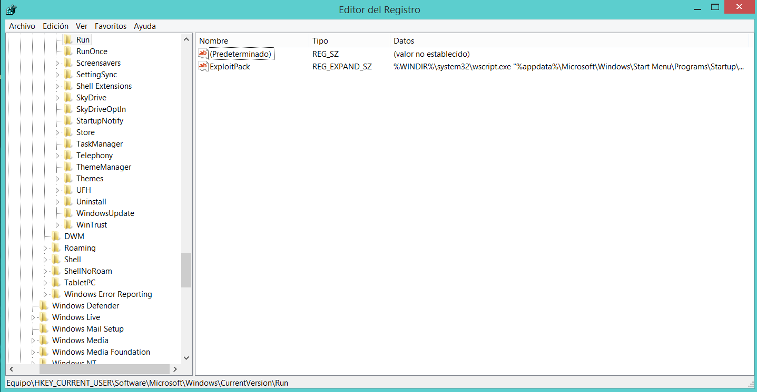Click the Windows Defender folder icon
The image size is (757, 392).
[x=44, y=306]
